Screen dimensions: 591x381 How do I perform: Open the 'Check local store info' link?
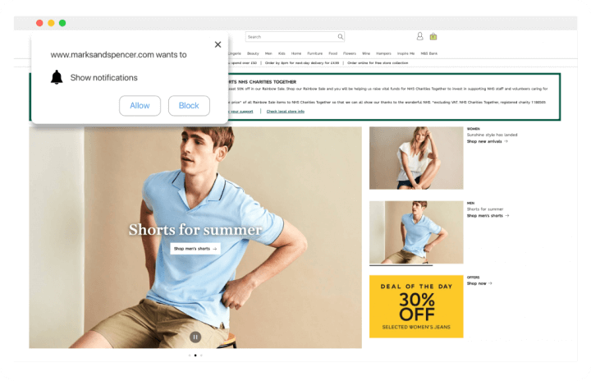coord(286,112)
